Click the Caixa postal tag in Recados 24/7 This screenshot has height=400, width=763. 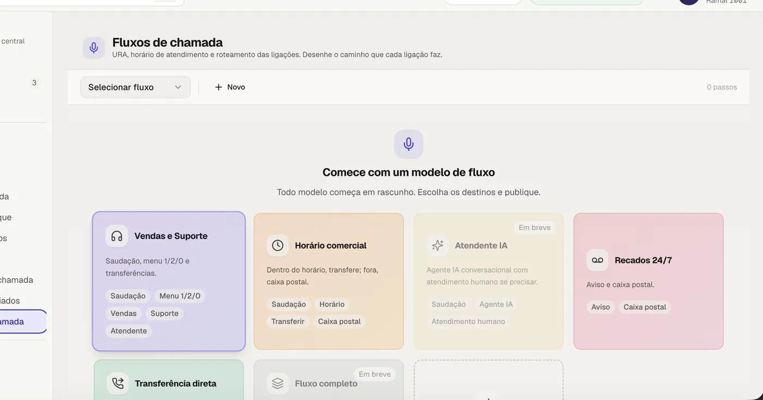click(645, 307)
